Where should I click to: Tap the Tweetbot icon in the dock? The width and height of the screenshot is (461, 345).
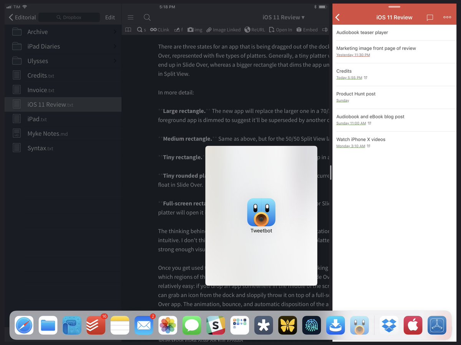click(x=359, y=325)
